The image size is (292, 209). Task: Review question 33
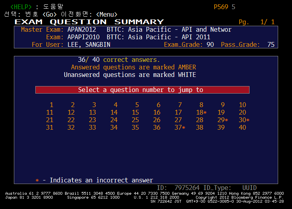coord(92,127)
